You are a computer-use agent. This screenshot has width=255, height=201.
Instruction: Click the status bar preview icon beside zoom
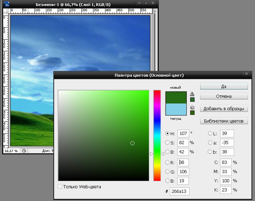pos(24,150)
